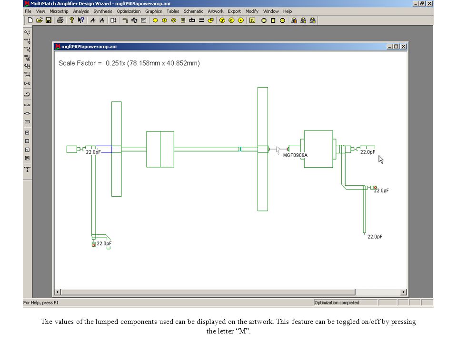Click the last toolbar network icon

313,20
